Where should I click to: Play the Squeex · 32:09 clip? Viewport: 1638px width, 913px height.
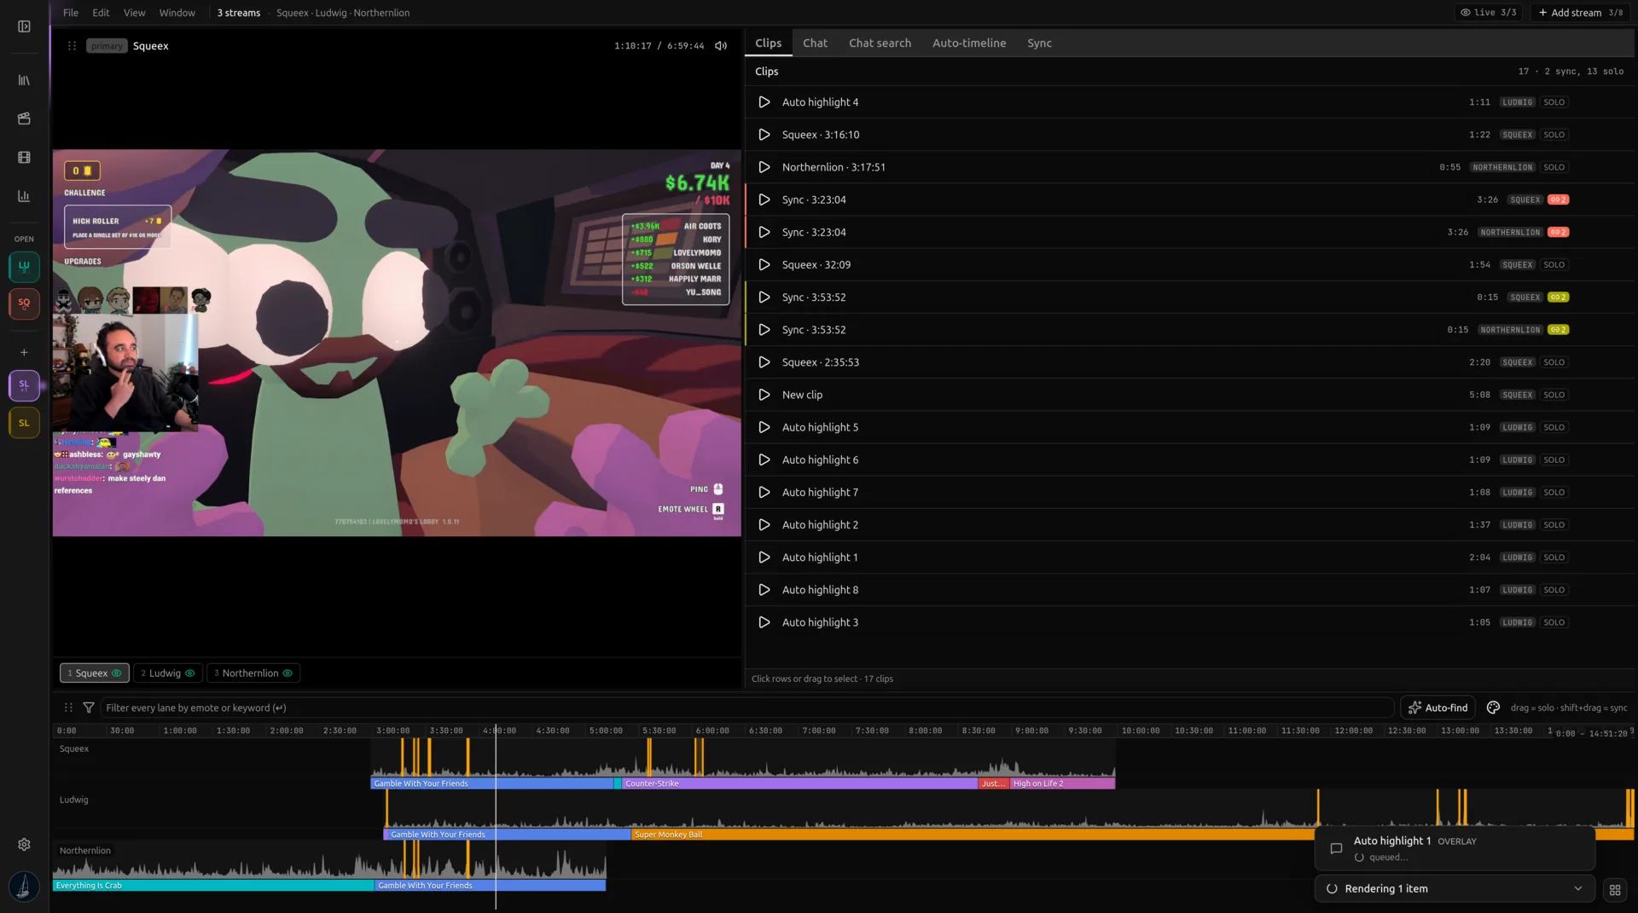(x=764, y=265)
